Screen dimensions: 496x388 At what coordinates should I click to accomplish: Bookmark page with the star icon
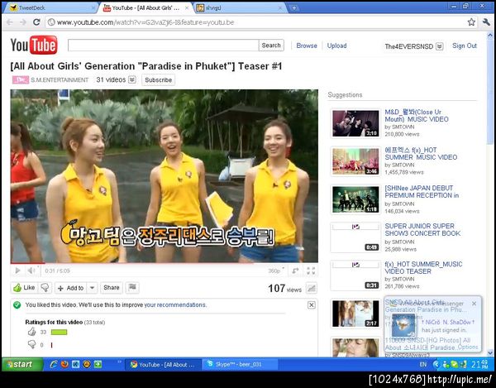pyautogui.click(x=471, y=22)
